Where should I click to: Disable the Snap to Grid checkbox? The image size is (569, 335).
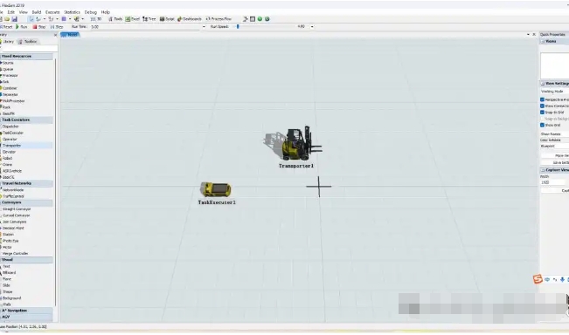[542, 113]
